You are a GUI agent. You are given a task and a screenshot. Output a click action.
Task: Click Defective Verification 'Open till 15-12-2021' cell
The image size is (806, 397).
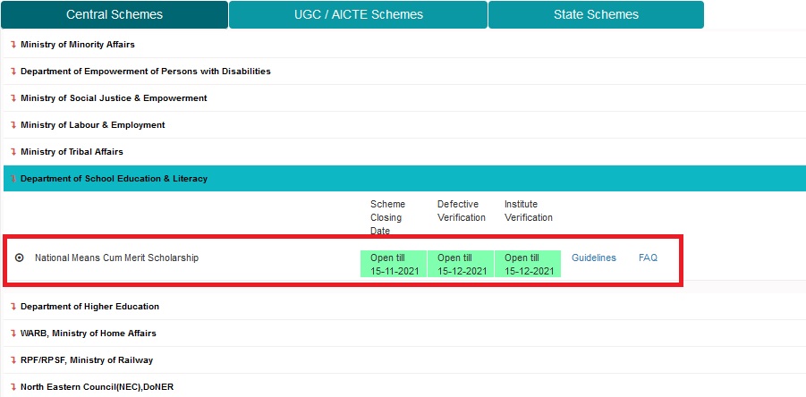[x=461, y=264]
